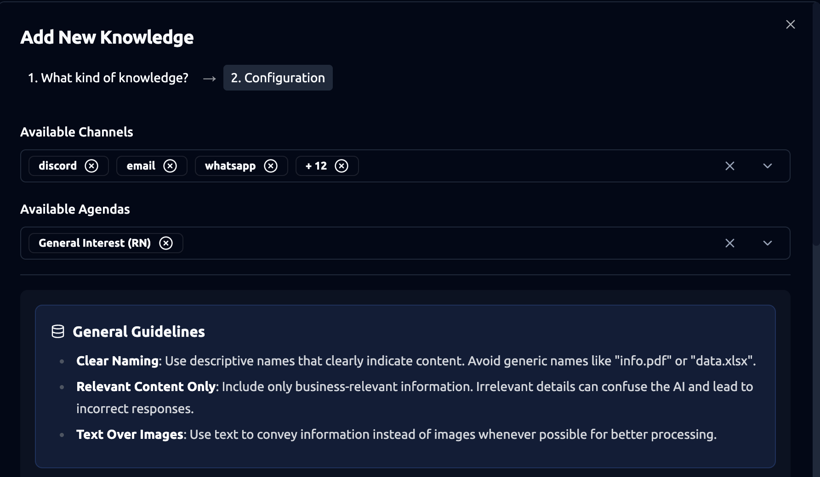Select the '2. Configuration' step
The height and width of the screenshot is (477, 820).
click(x=278, y=78)
